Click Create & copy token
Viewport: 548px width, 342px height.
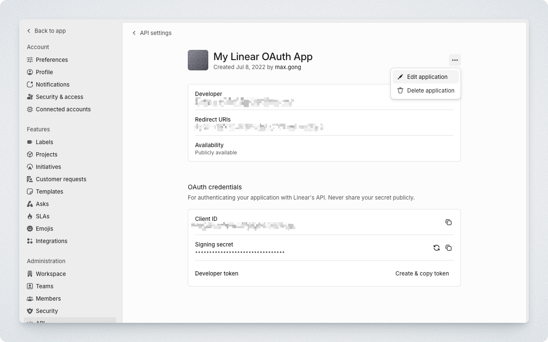tap(422, 273)
